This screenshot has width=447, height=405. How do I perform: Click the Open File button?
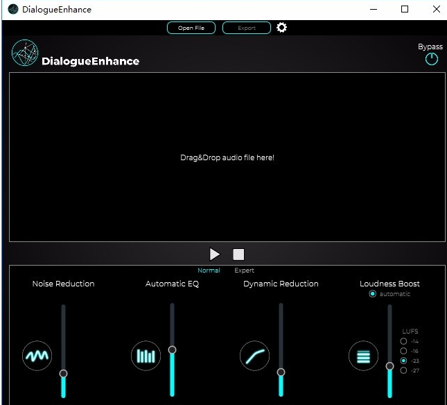pyautogui.click(x=191, y=28)
